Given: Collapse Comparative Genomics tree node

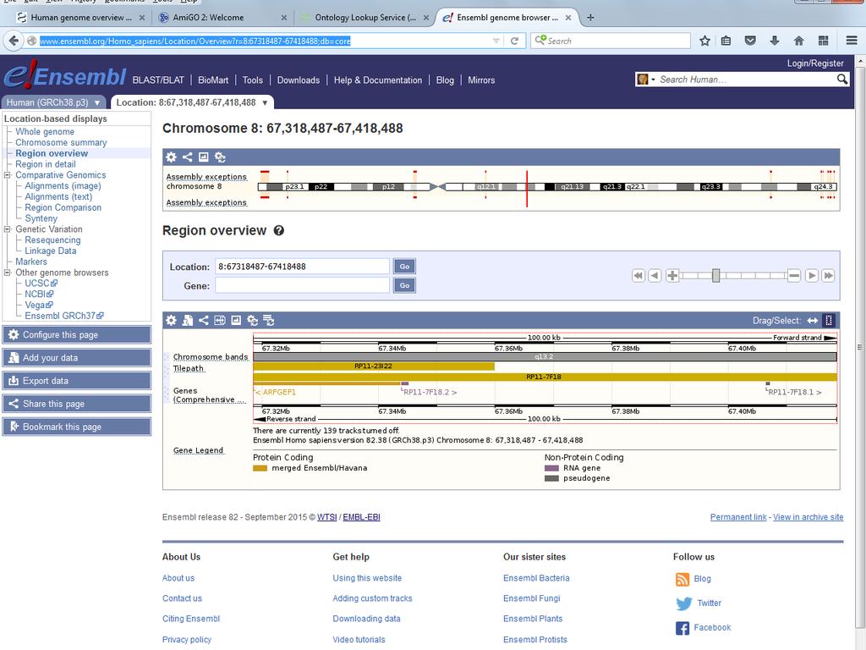Looking at the screenshot, I should point(7,175).
